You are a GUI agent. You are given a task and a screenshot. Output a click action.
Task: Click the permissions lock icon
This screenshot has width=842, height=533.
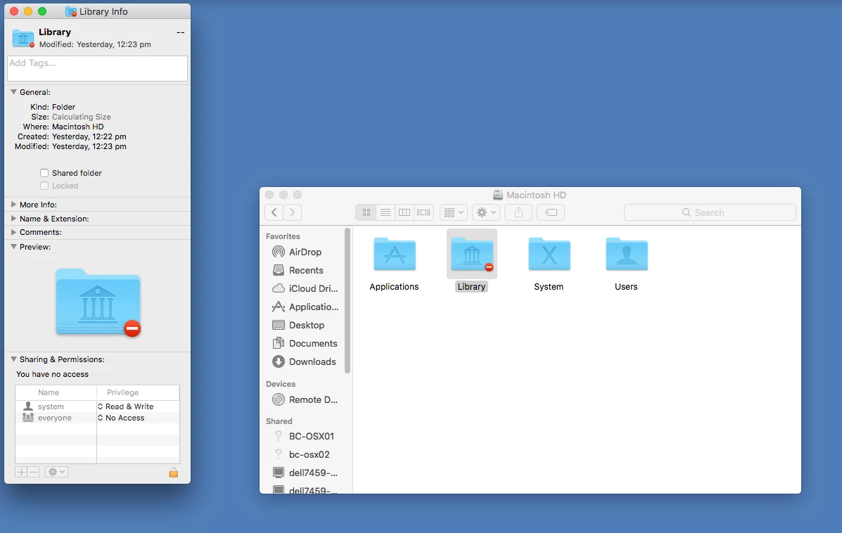[x=174, y=473]
